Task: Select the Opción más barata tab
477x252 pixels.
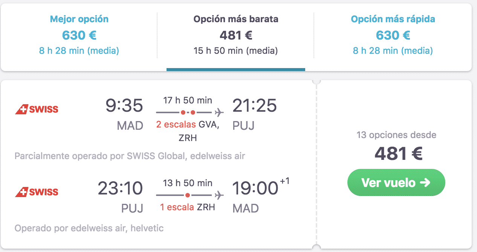Action: point(236,35)
